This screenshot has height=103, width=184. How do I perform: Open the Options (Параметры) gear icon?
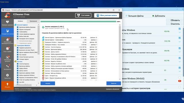click(x=7, y=75)
